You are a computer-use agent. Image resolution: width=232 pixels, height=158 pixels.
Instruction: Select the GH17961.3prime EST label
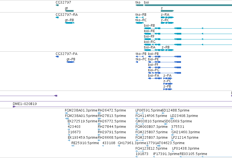click(132, 143)
